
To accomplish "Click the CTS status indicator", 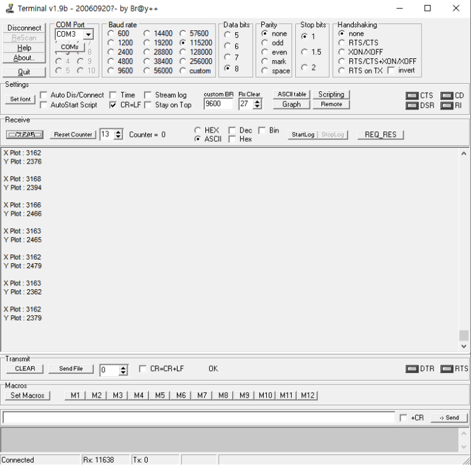I will coord(412,96).
